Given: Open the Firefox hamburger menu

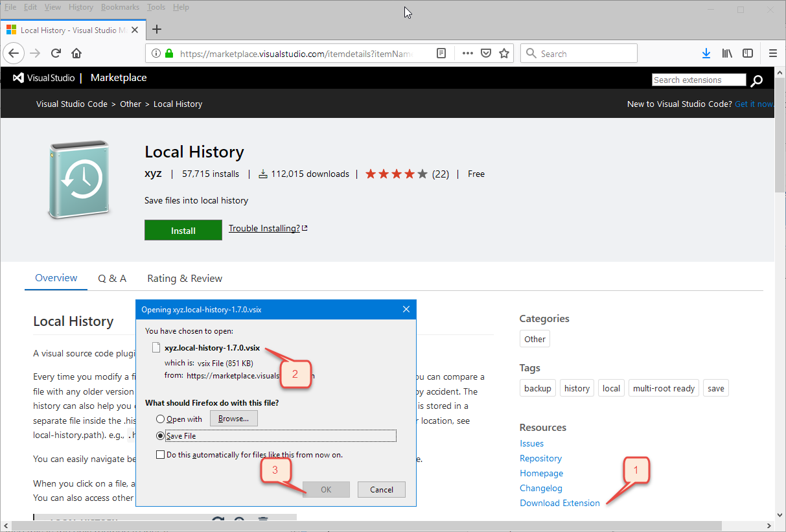Looking at the screenshot, I should pyautogui.click(x=772, y=54).
